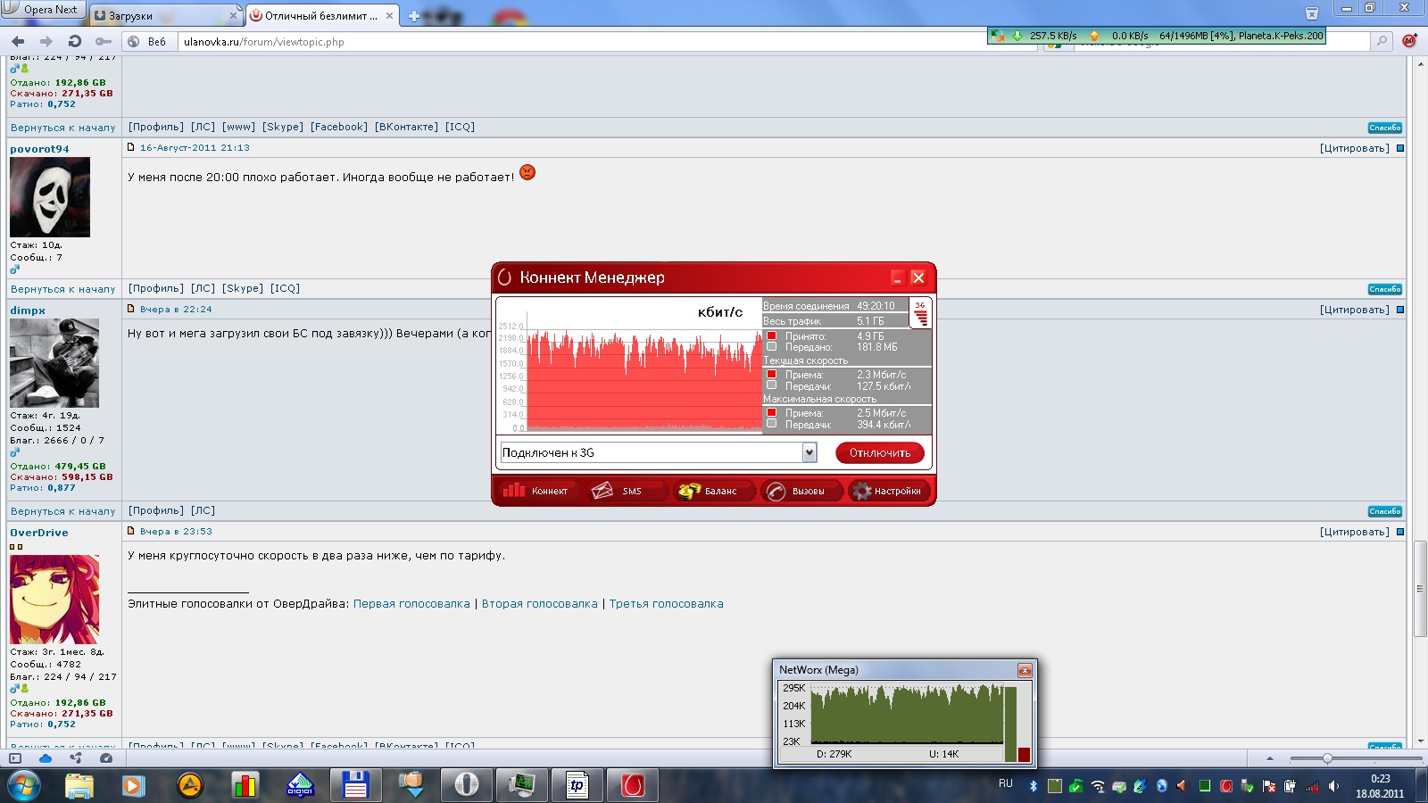Open the SMS envelope section
Image resolution: width=1428 pixels, height=803 pixels.
pyautogui.click(x=618, y=491)
